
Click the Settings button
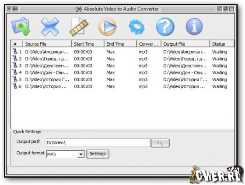pos(98,154)
